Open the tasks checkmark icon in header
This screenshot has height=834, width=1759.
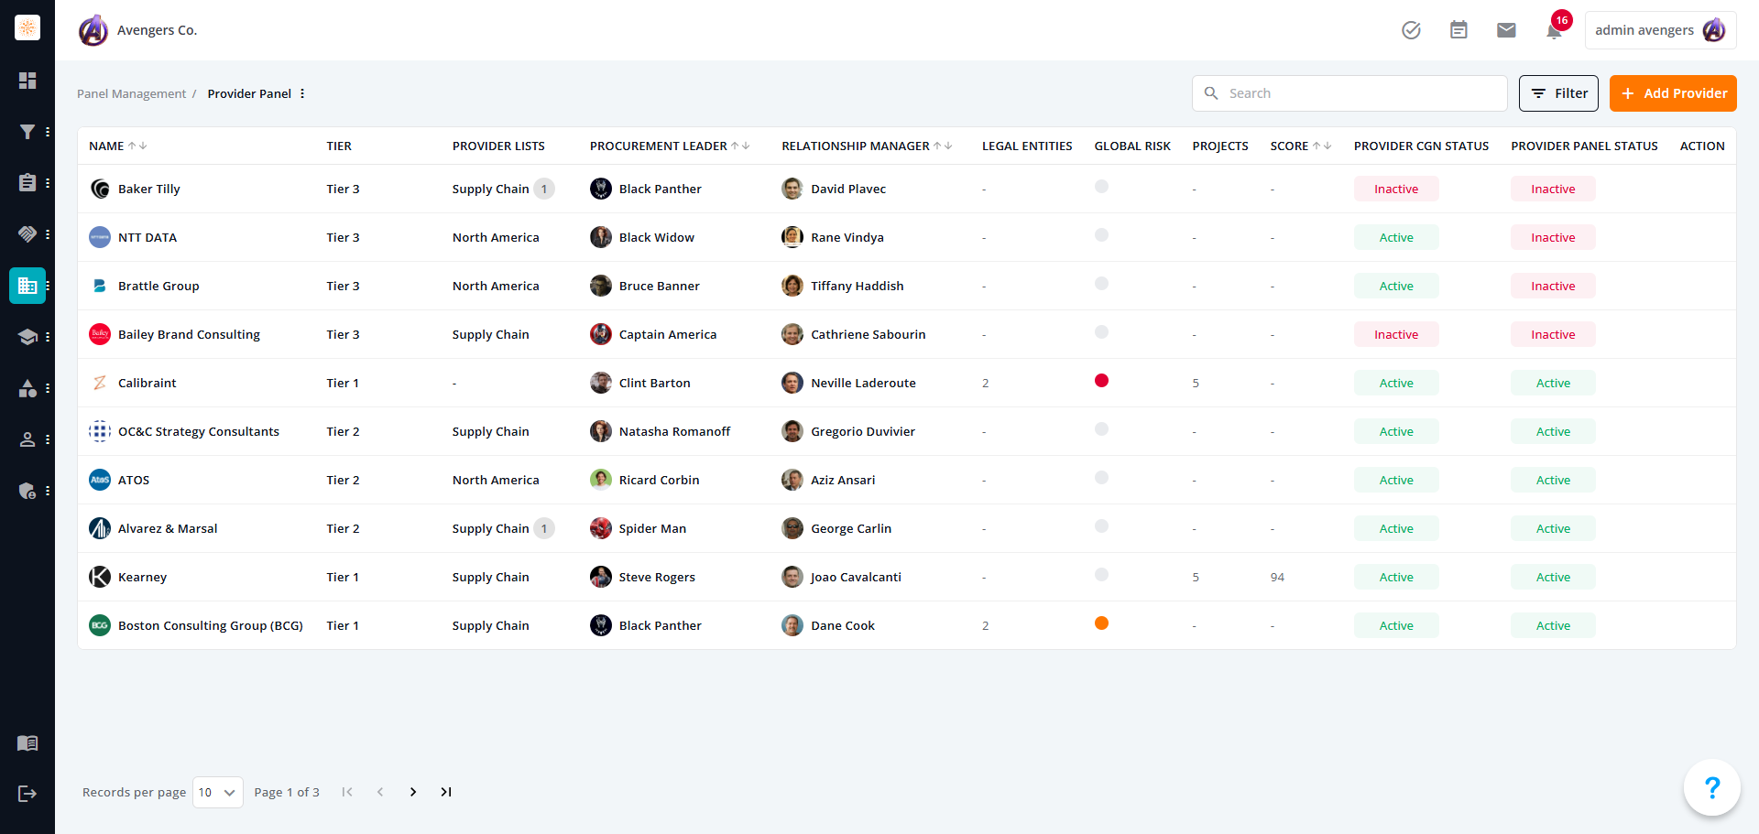pyautogui.click(x=1411, y=30)
